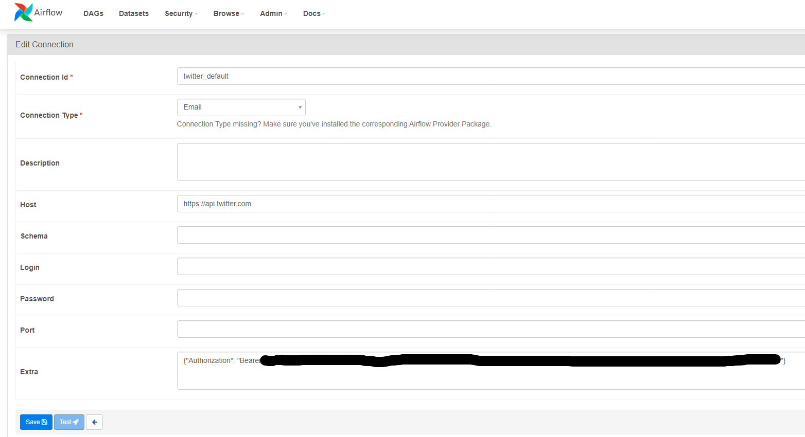Focus the Schema input field

point(491,235)
